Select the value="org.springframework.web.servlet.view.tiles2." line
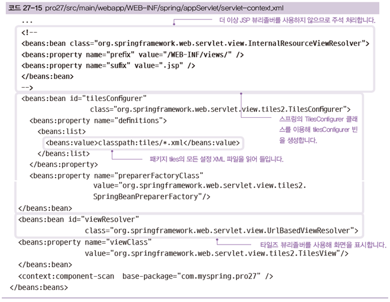Image resolution: width=390 pixels, height=302 pixels. (x=200, y=185)
